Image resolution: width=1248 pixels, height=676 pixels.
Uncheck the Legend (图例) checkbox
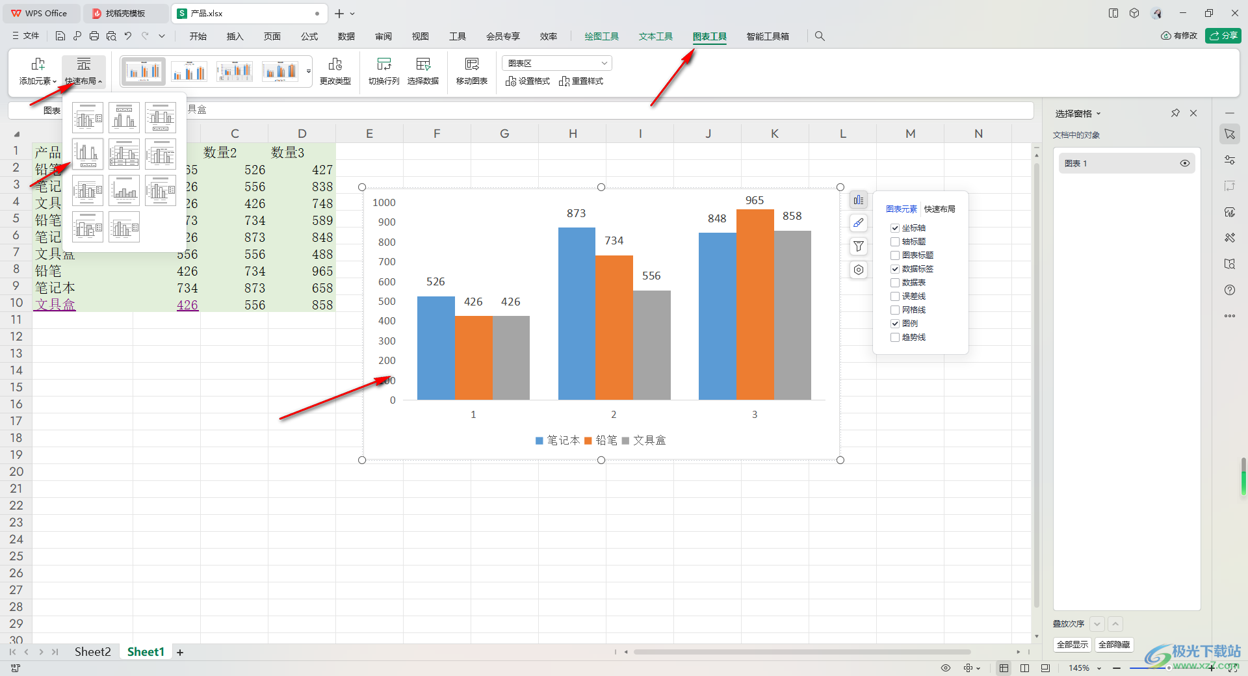click(895, 324)
